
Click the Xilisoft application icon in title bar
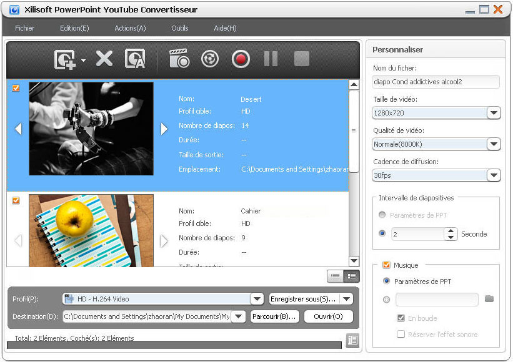pyautogui.click(x=14, y=10)
